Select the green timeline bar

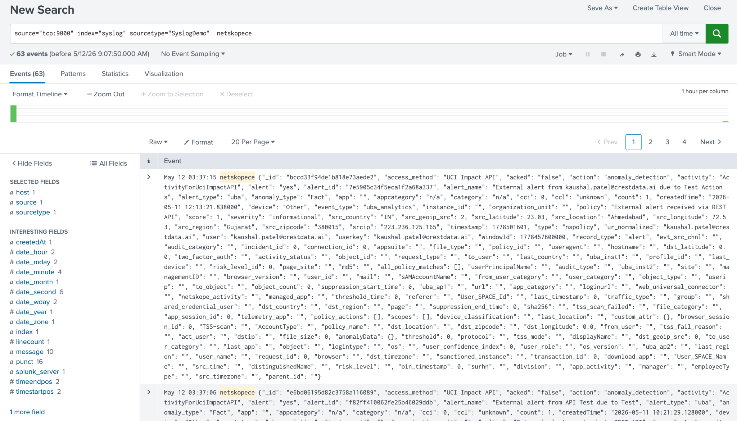[13, 114]
